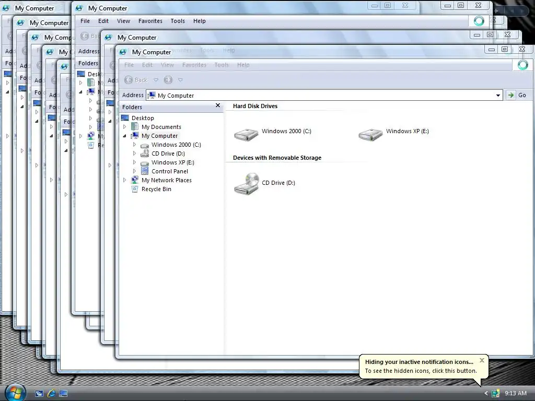The width and height of the screenshot is (535, 401).
Task: Click the network tray icon
Action: click(x=496, y=393)
